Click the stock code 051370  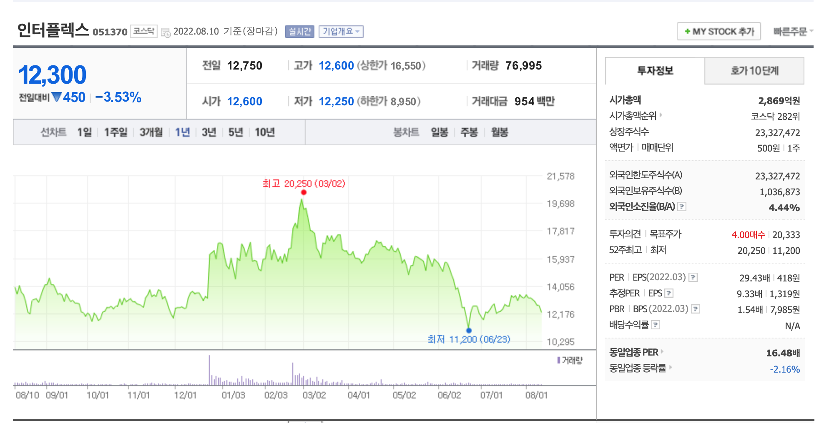(x=110, y=32)
